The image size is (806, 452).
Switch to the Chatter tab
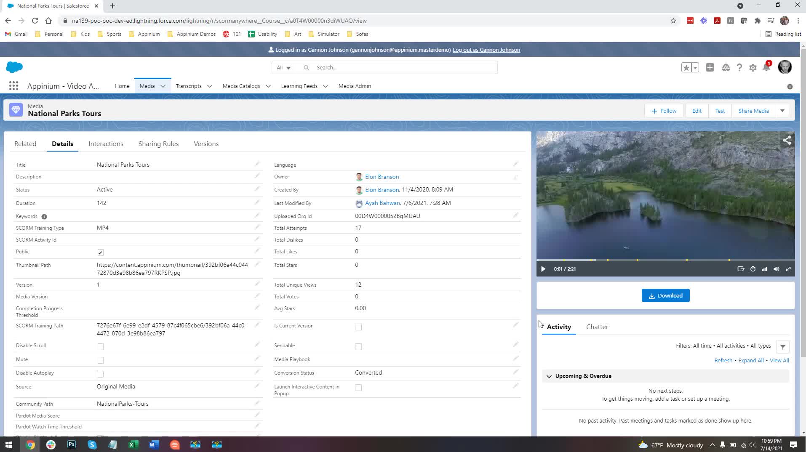click(x=597, y=327)
